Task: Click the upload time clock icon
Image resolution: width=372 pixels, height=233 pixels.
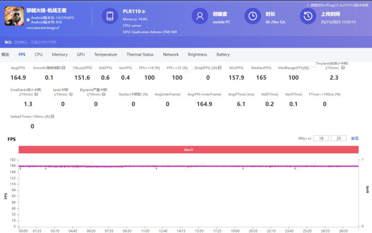Action: coord(307,16)
